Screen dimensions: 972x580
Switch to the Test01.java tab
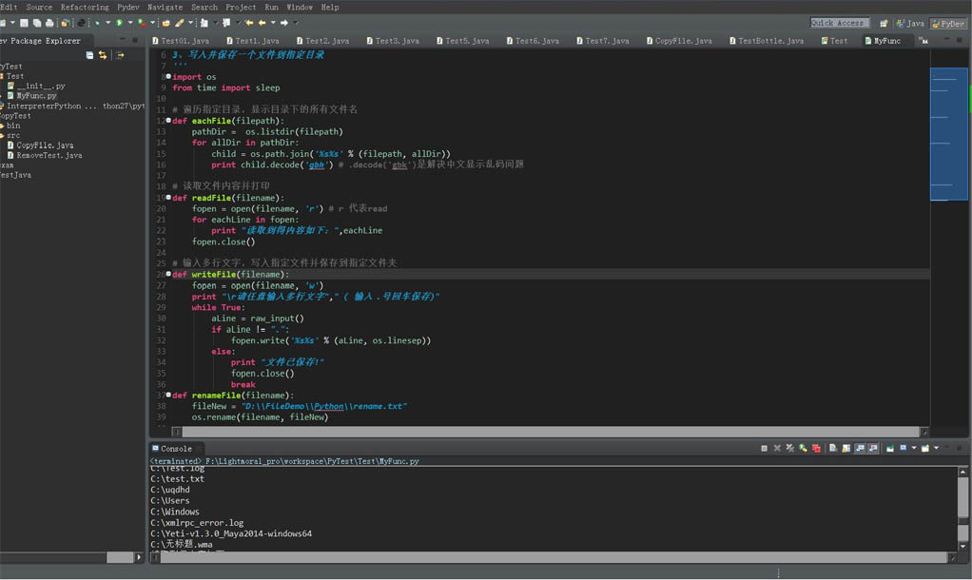181,41
